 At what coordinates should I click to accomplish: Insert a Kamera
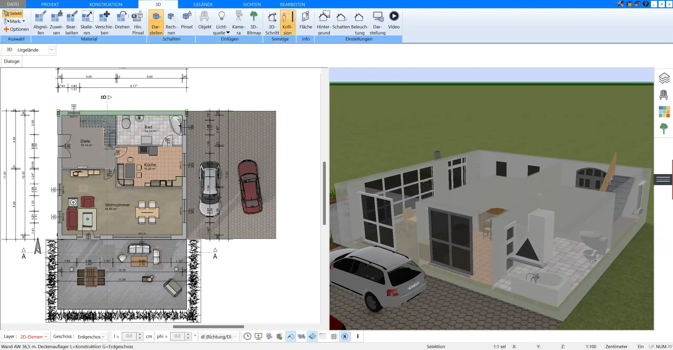239,23
